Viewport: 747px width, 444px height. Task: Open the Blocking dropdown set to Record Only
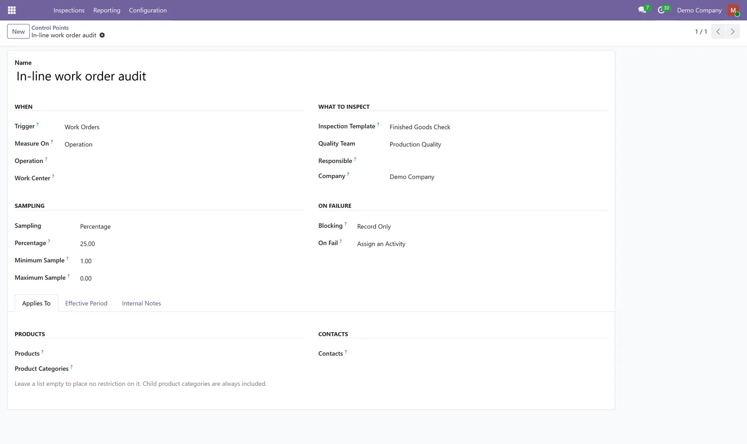[482, 227]
